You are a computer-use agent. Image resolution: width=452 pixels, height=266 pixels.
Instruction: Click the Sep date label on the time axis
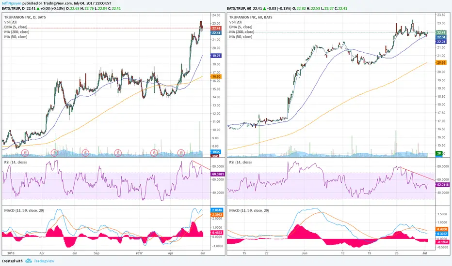(97, 253)
